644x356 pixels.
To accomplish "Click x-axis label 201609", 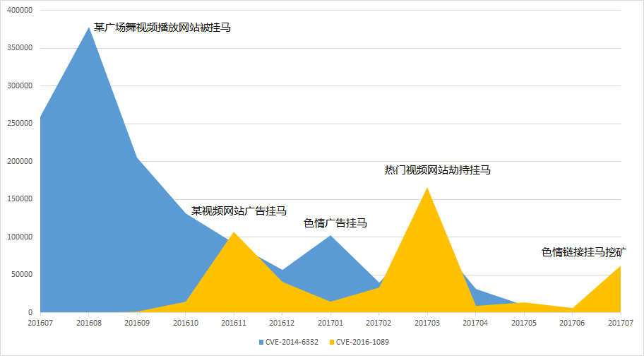I will pyautogui.click(x=137, y=323).
